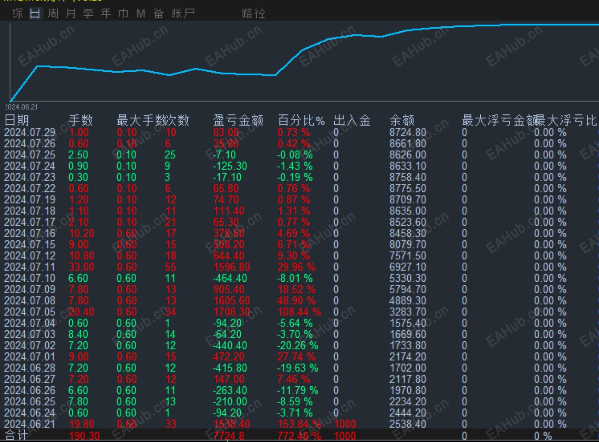Click percentage 29.96 %
The width and height of the screenshot is (599, 442).
(x=297, y=267)
